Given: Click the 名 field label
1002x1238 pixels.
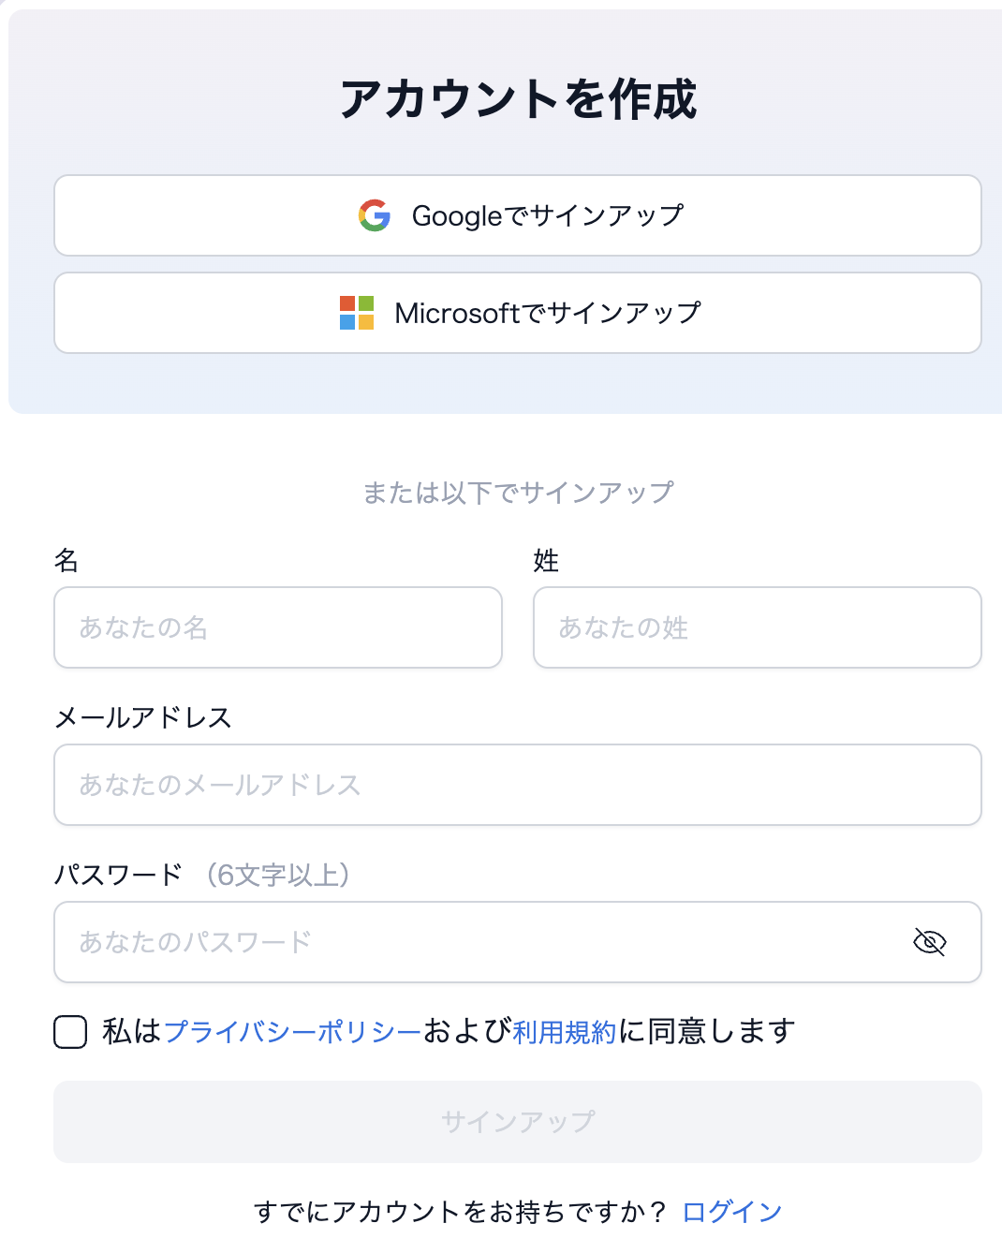Looking at the screenshot, I should coord(66,561).
